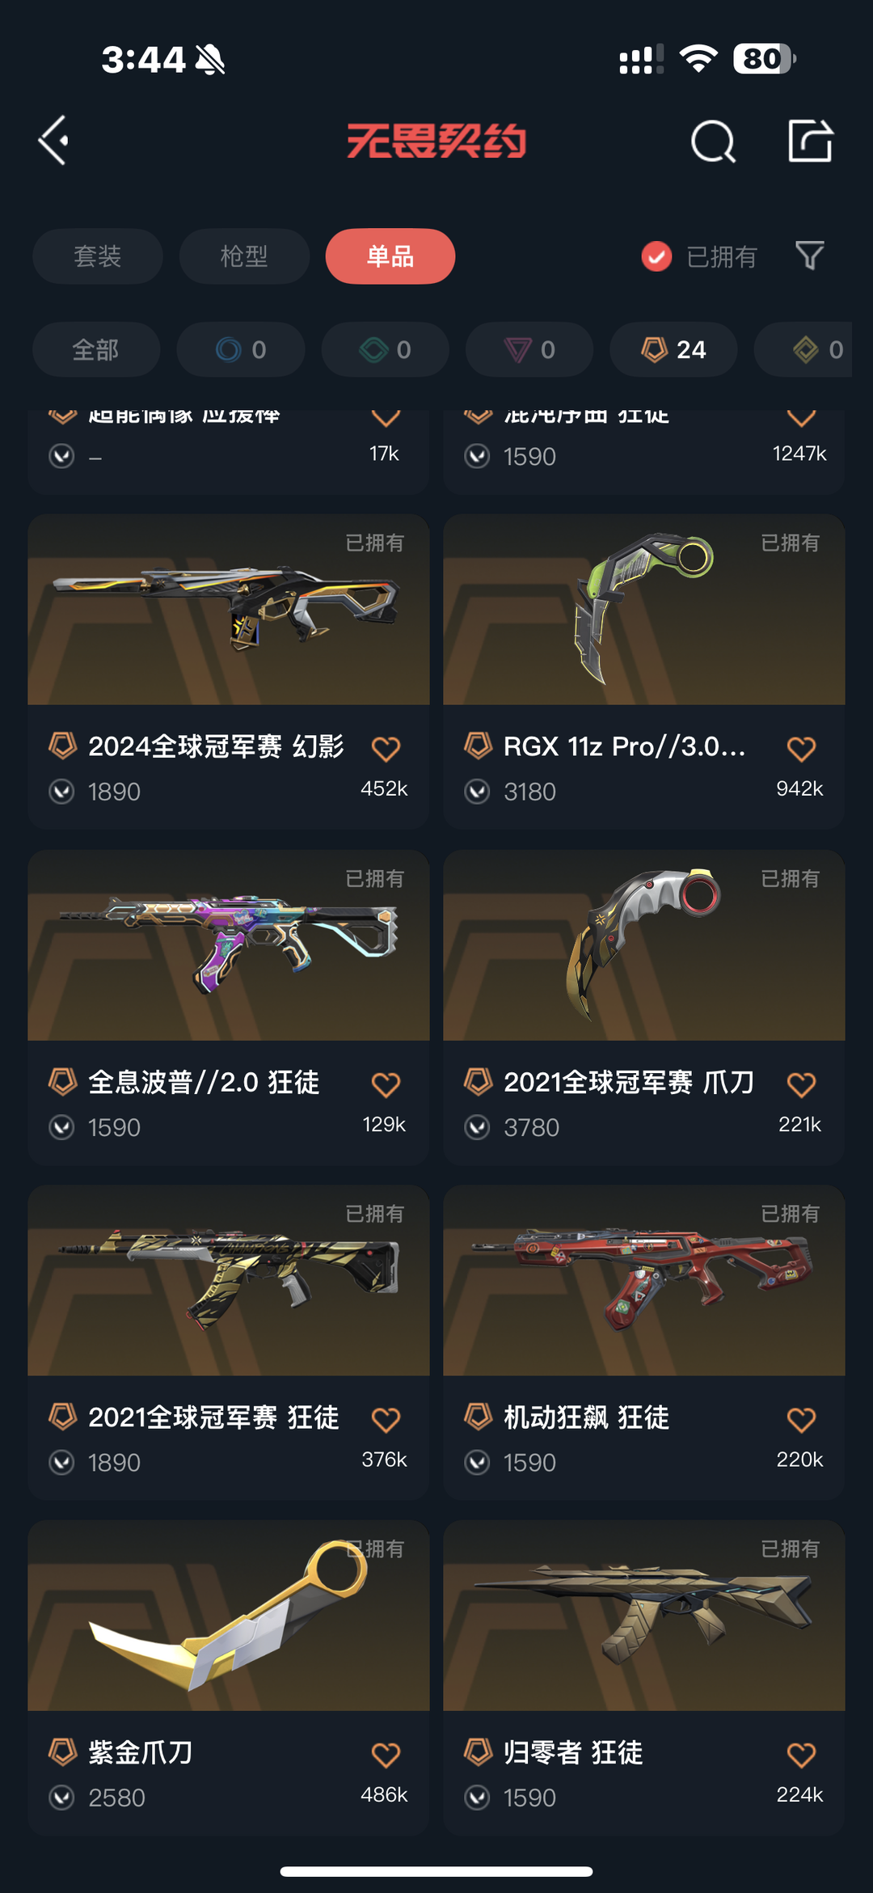The height and width of the screenshot is (1893, 873).
Task: Select the 单品 tab
Action: pyautogui.click(x=390, y=256)
